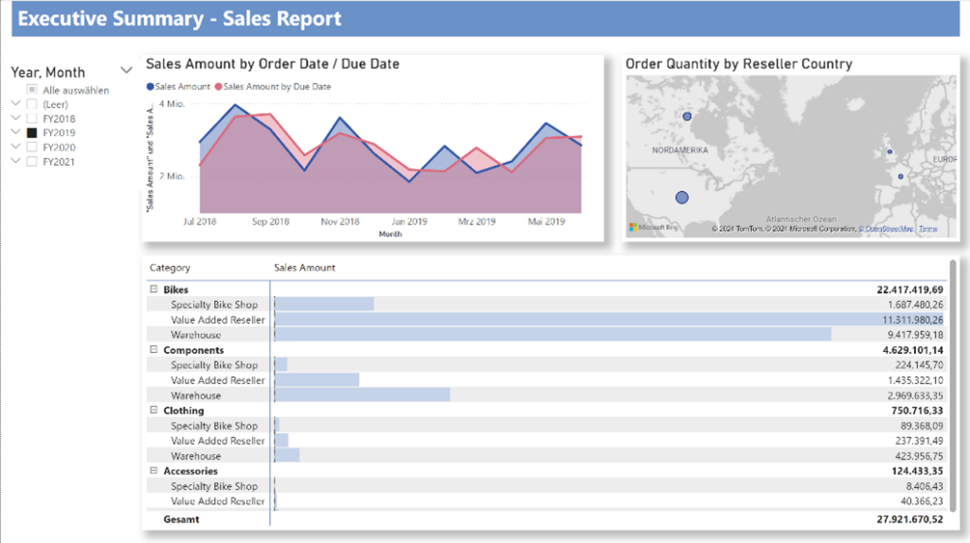Click the large bubble on the southern US map
This screenshot has height=543, width=970.
(682, 198)
